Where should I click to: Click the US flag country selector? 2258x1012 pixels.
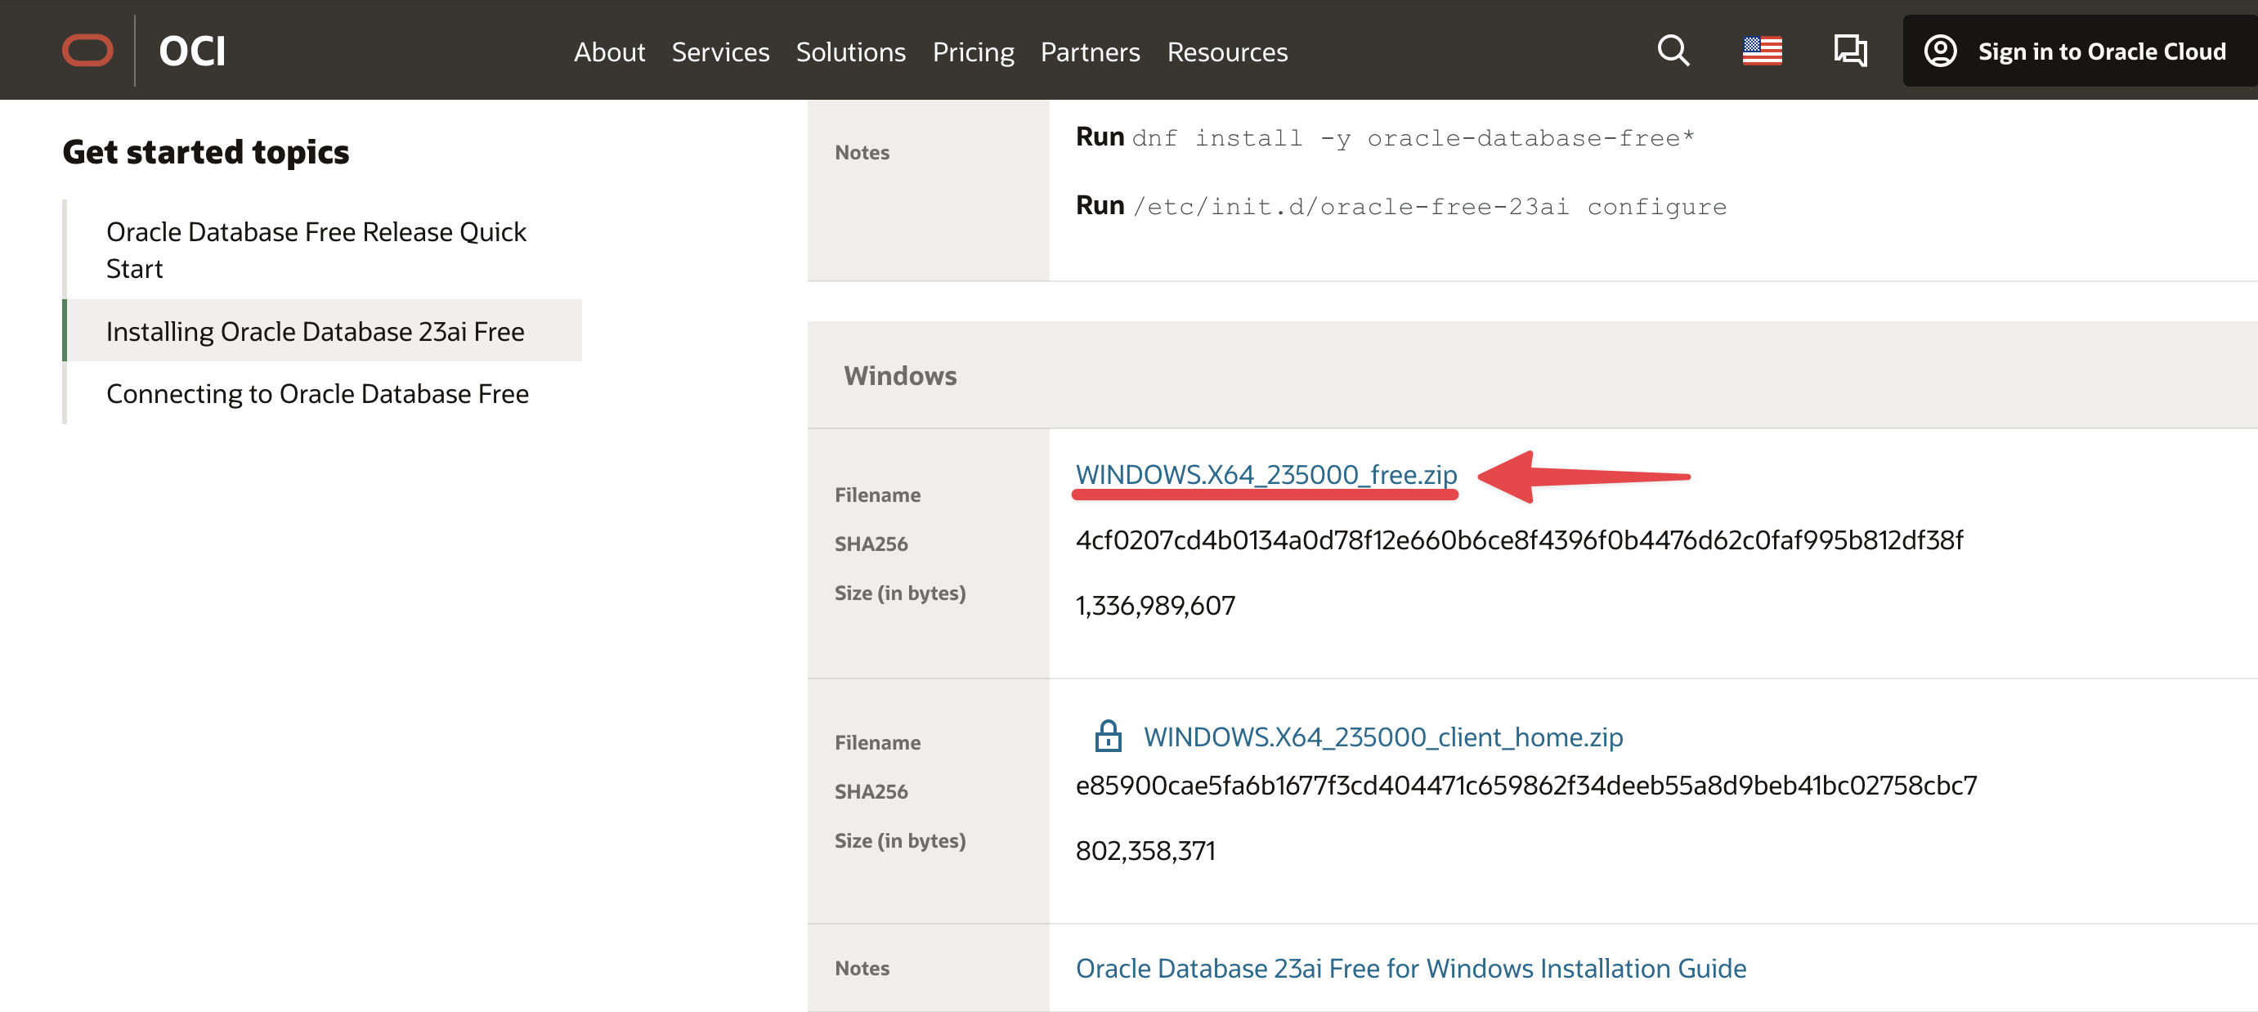[1762, 51]
